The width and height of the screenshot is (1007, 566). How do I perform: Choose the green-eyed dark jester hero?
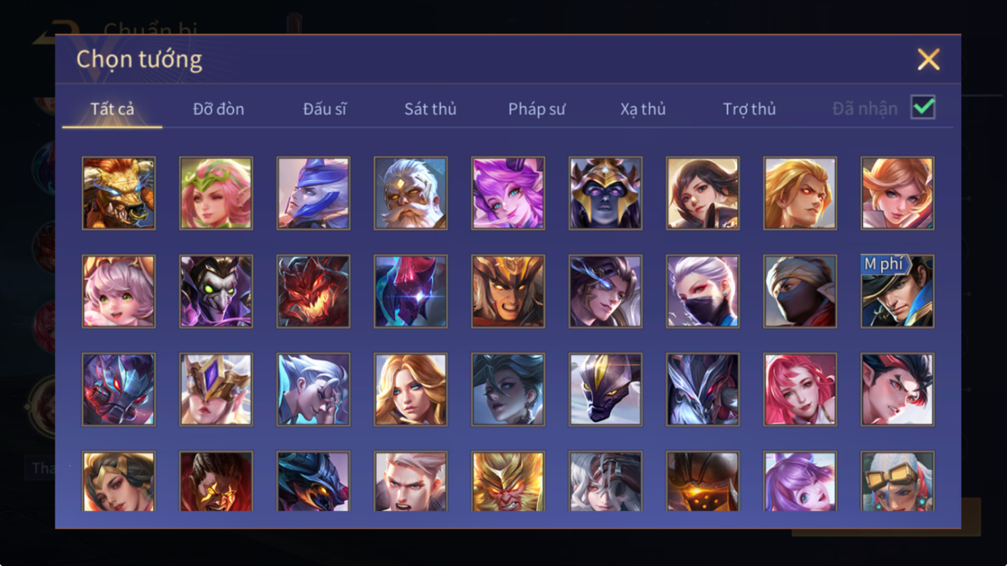pyautogui.click(x=216, y=291)
